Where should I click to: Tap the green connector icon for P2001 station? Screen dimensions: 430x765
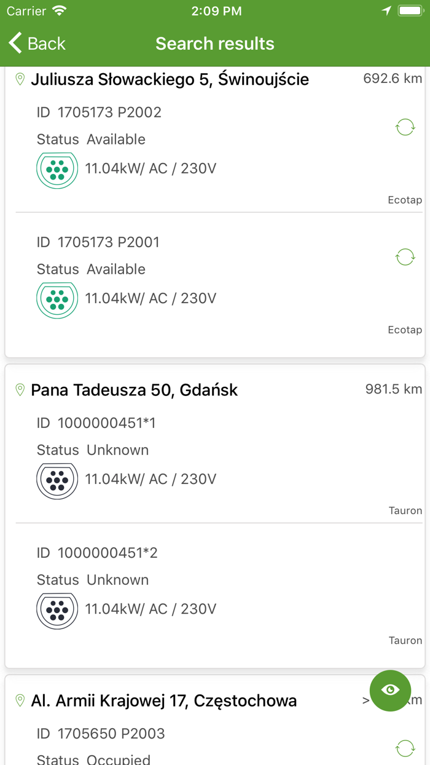(x=57, y=299)
